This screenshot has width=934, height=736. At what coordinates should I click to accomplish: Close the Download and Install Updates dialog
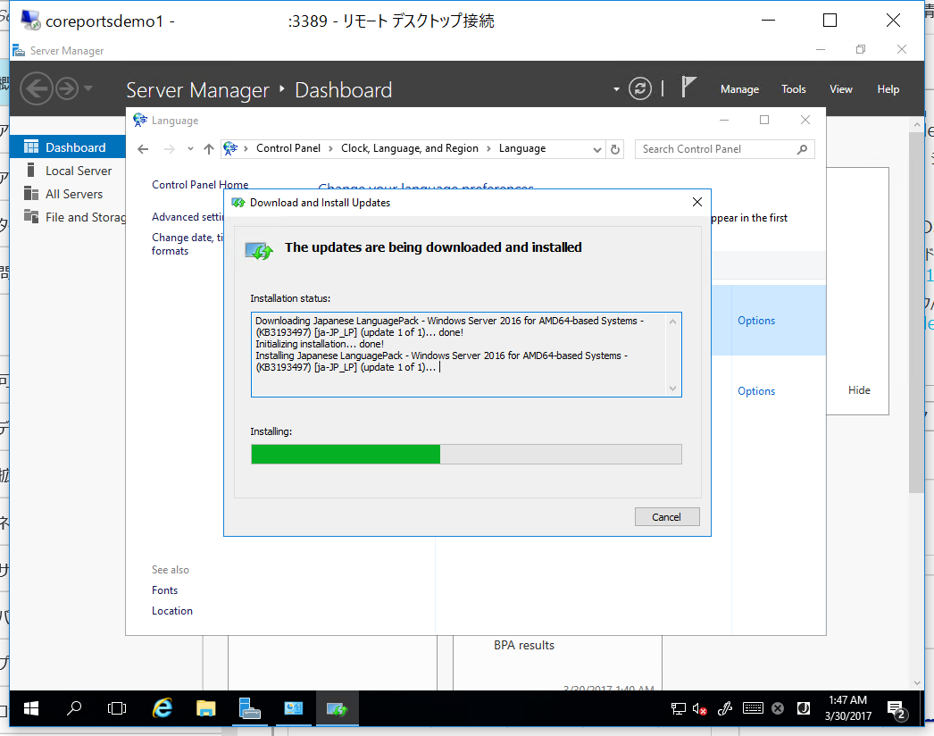[x=696, y=202]
